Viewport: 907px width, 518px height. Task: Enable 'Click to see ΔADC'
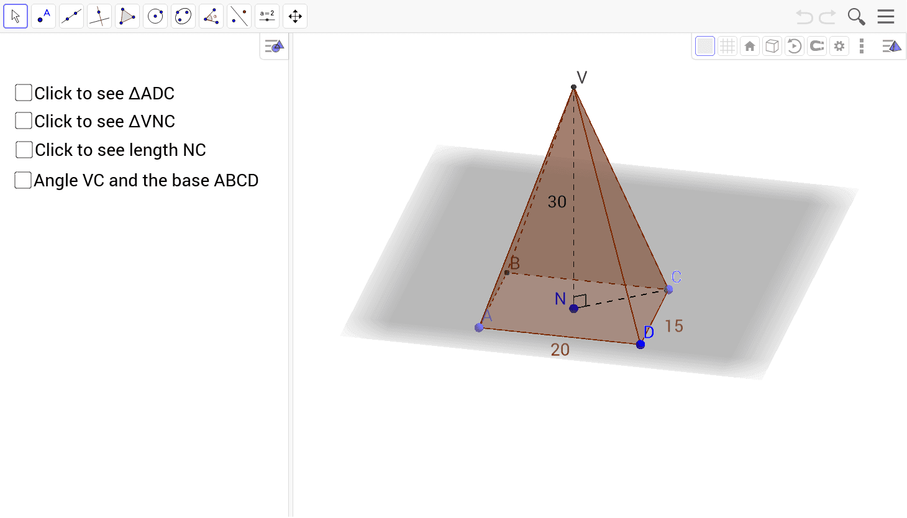point(23,92)
